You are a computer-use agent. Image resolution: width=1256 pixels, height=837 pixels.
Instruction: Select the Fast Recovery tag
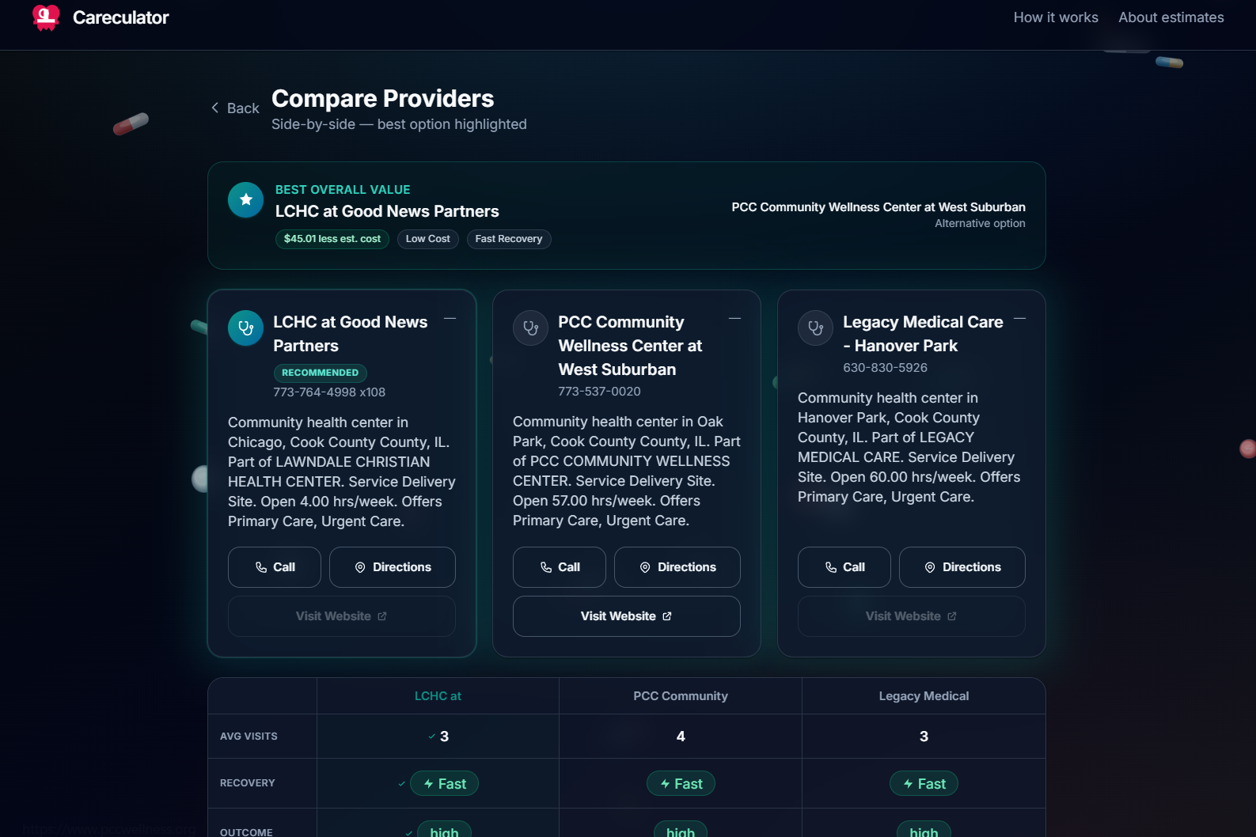(x=509, y=239)
